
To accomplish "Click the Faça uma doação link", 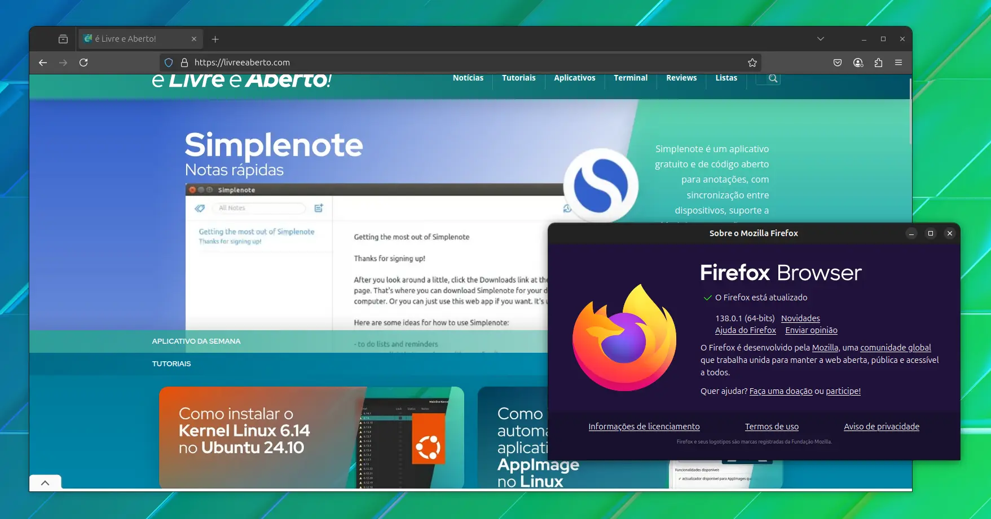I will click(x=781, y=391).
